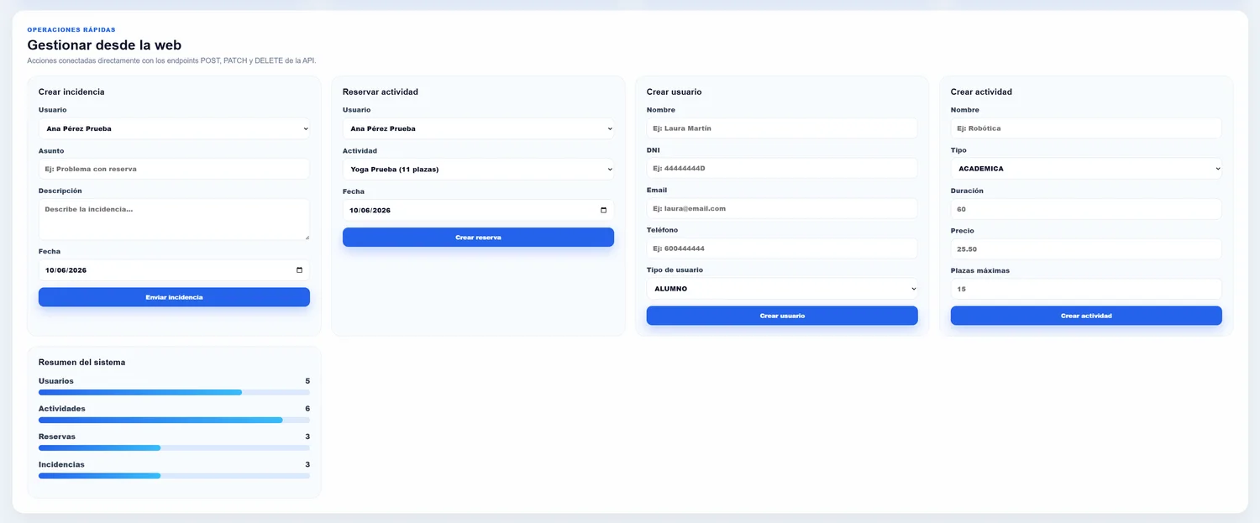Open Usuario dropdown in Crear incidencia
Viewport: 1260px width, 523px height.
pyautogui.click(x=174, y=128)
